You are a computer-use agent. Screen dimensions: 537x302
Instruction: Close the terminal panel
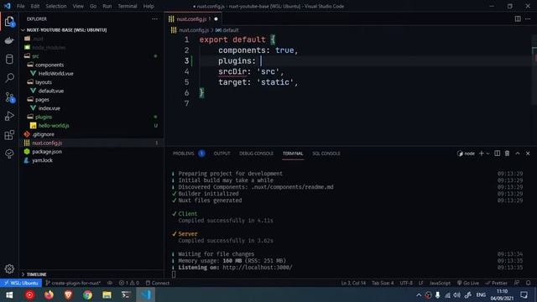click(528, 154)
